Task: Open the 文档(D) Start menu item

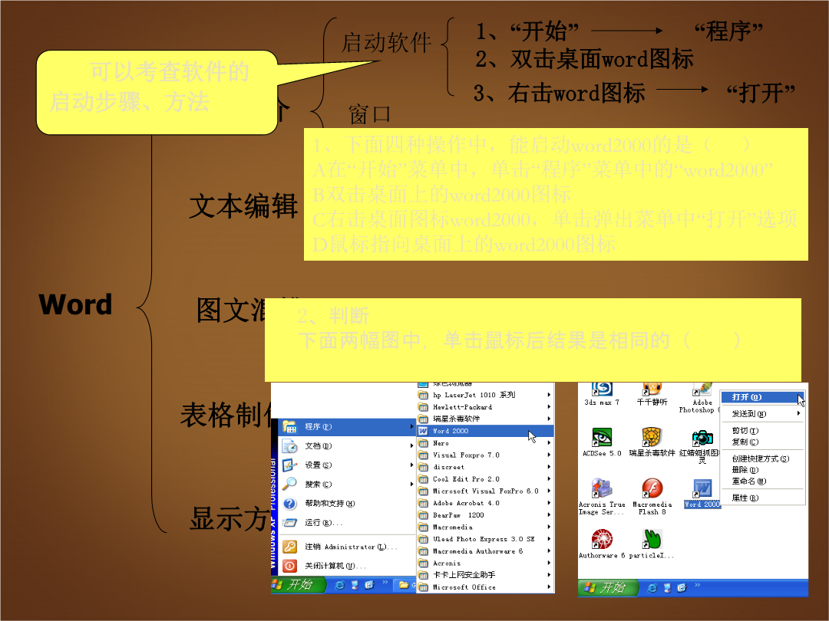Action: coord(348,446)
